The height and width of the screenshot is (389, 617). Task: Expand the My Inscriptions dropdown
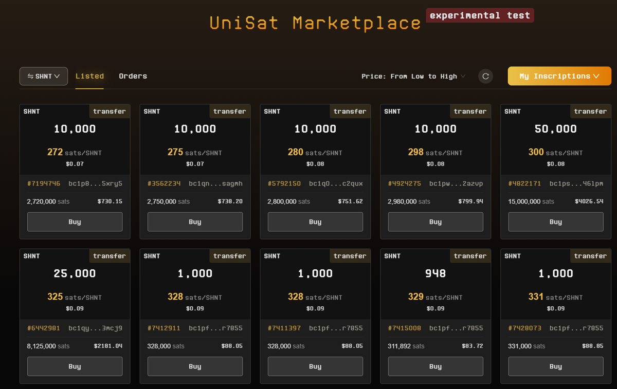559,76
